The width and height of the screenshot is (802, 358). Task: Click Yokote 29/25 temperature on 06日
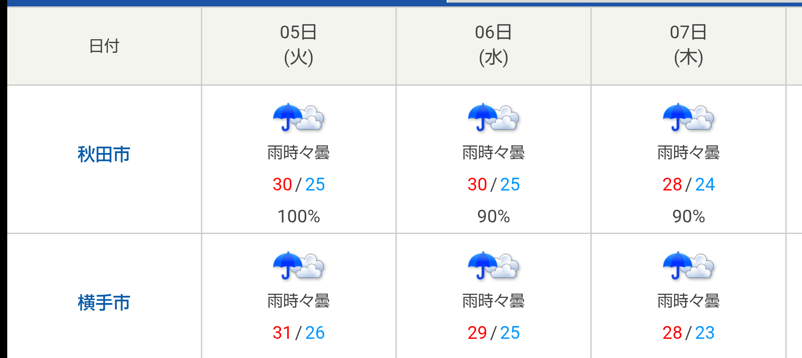click(494, 333)
